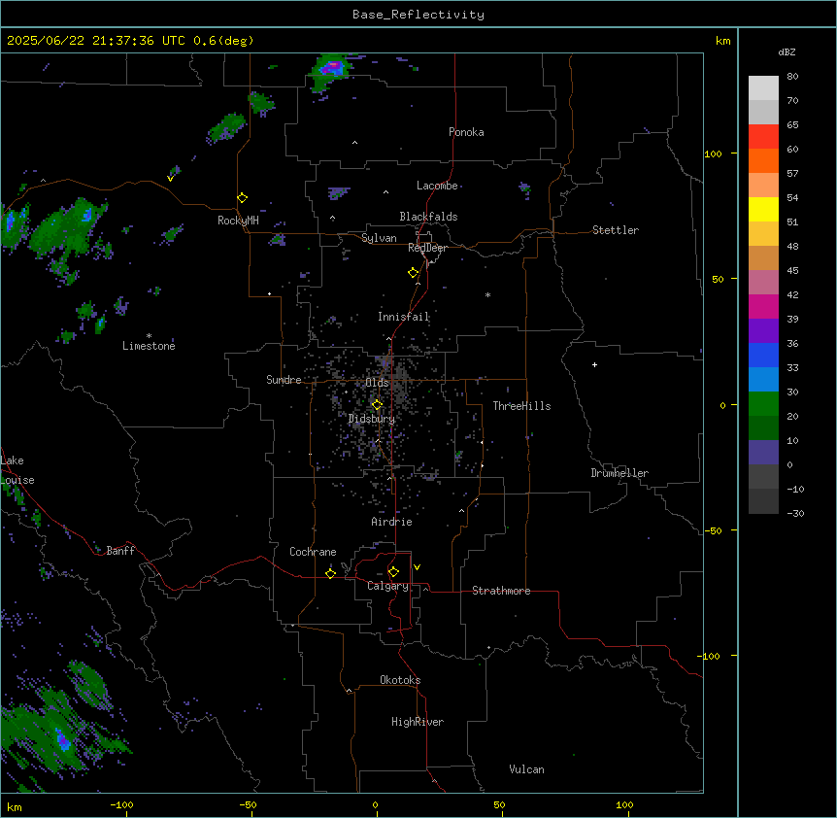The image size is (837, 818).
Task: Select the Lacombe city label
Action: pos(437,186)
